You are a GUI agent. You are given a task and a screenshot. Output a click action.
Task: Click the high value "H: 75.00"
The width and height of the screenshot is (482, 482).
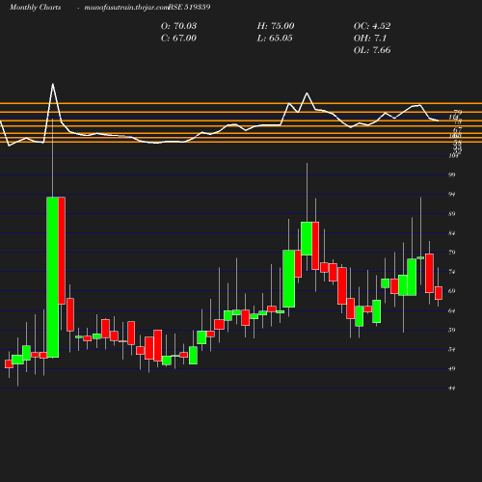(276, 26)
